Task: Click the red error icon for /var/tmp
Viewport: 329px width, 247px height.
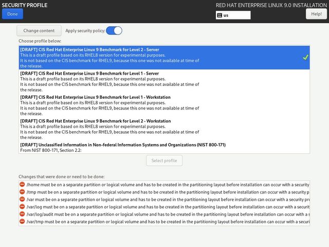Action: click(22, 221)
